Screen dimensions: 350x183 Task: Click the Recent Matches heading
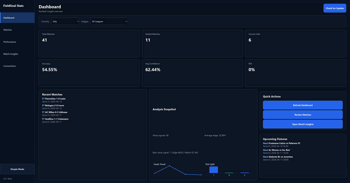pyautogui.click(x=52, y=95)
